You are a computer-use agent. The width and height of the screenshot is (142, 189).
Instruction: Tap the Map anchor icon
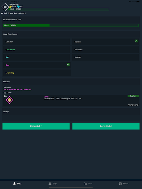pyautogui.click(x=14, y=183)
